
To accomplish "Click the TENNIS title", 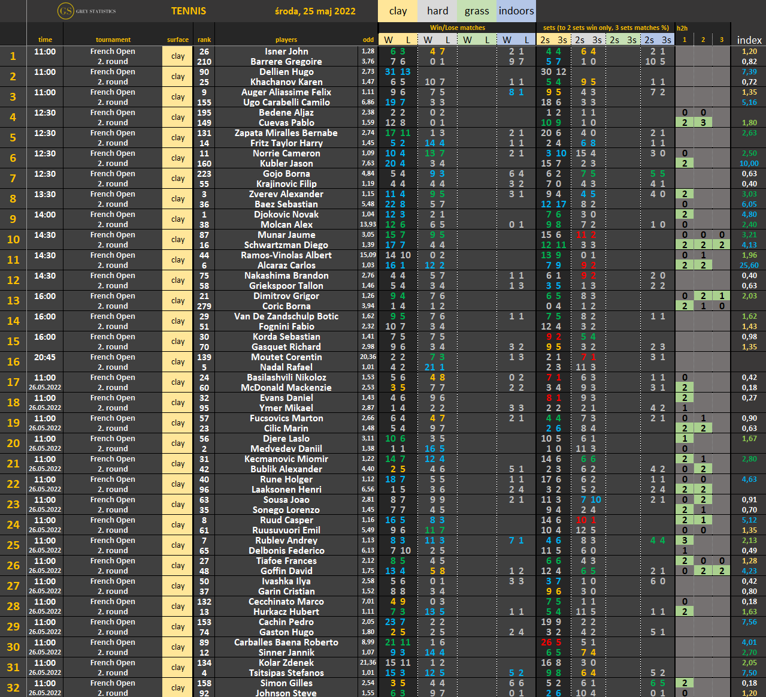I will tap(189, 11).
